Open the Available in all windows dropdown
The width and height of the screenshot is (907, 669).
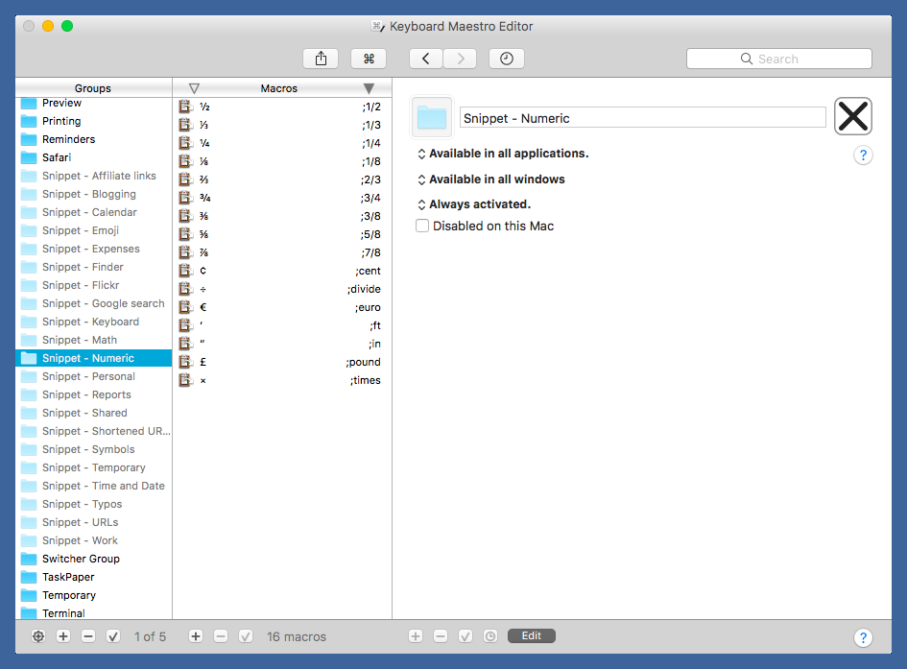point(491,179)
